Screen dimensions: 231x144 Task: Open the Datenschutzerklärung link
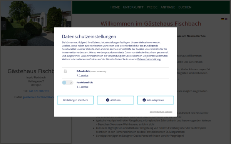[149, 59]
